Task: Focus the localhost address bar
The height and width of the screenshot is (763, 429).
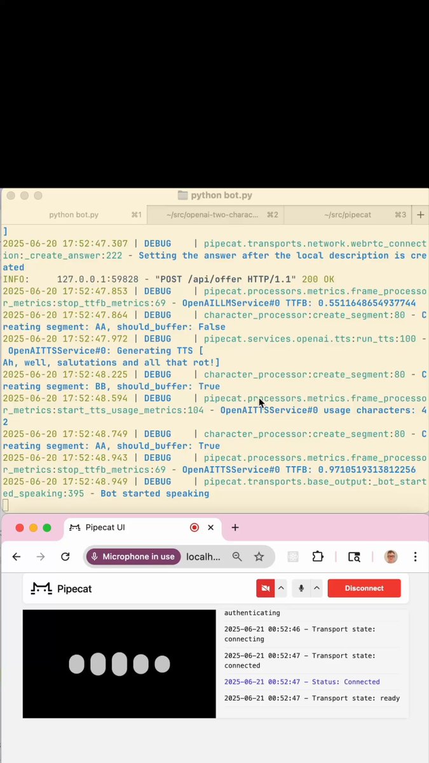Action: [203, 556]
